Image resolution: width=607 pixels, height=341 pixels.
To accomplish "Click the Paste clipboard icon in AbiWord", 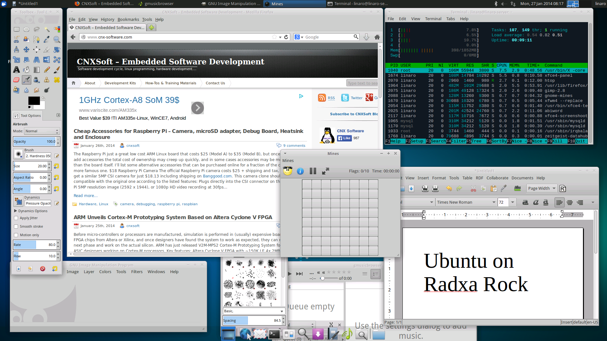I will (494, 188).
